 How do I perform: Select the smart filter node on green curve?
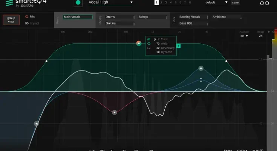click(x=139, y=43)
